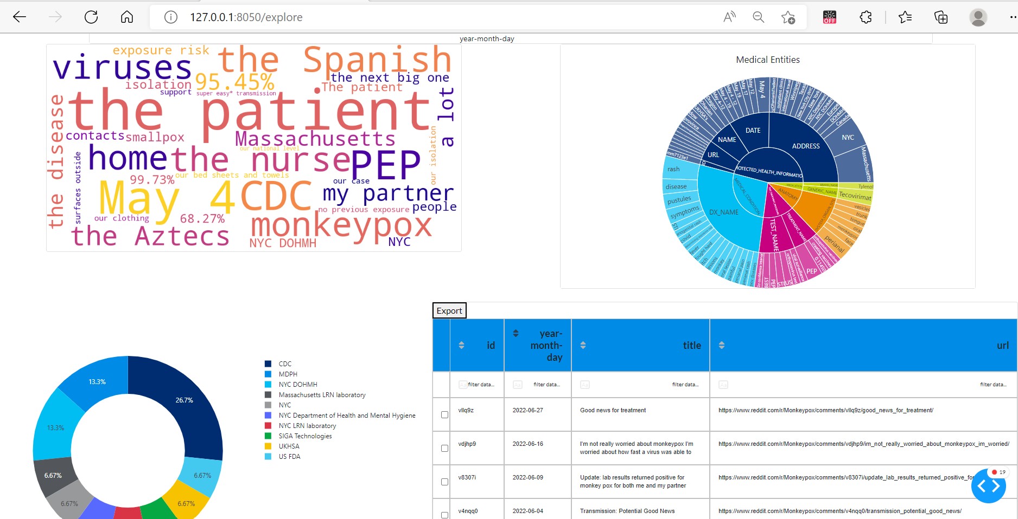Select the rash segment in sunburst

pos(673,169)
